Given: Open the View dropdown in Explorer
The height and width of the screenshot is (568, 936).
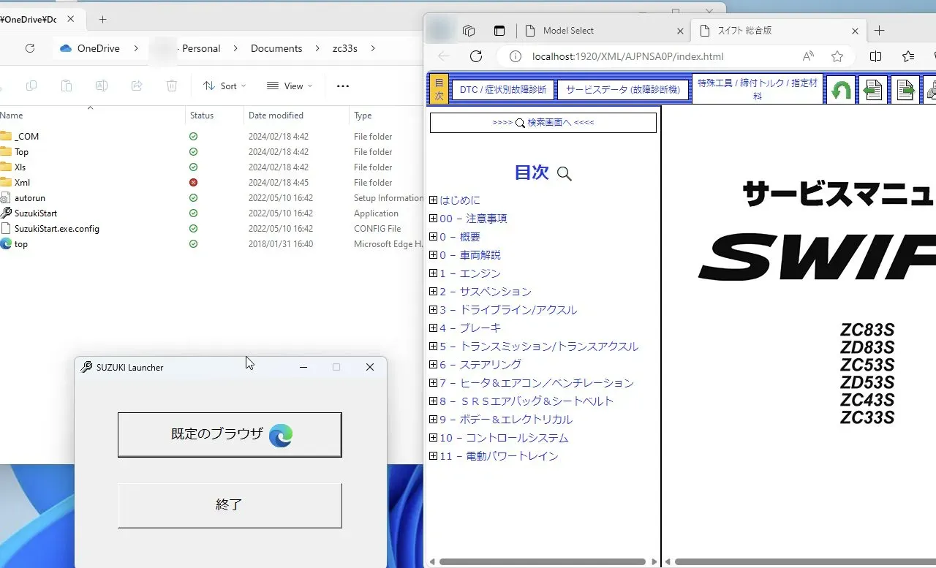Looking at the screenshot, I should point(290,86).
